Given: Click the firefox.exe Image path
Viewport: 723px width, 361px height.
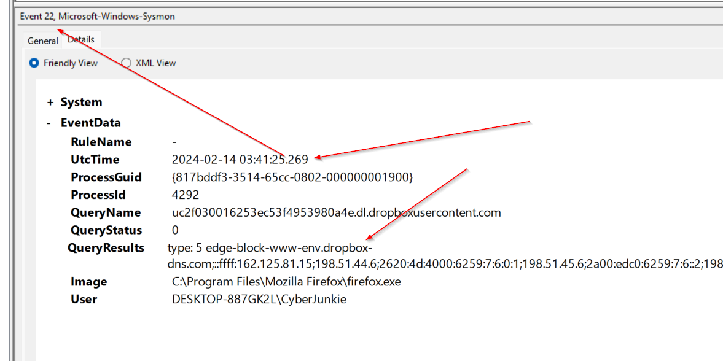Looking at the screenshot, I should [x=286, y=281].
